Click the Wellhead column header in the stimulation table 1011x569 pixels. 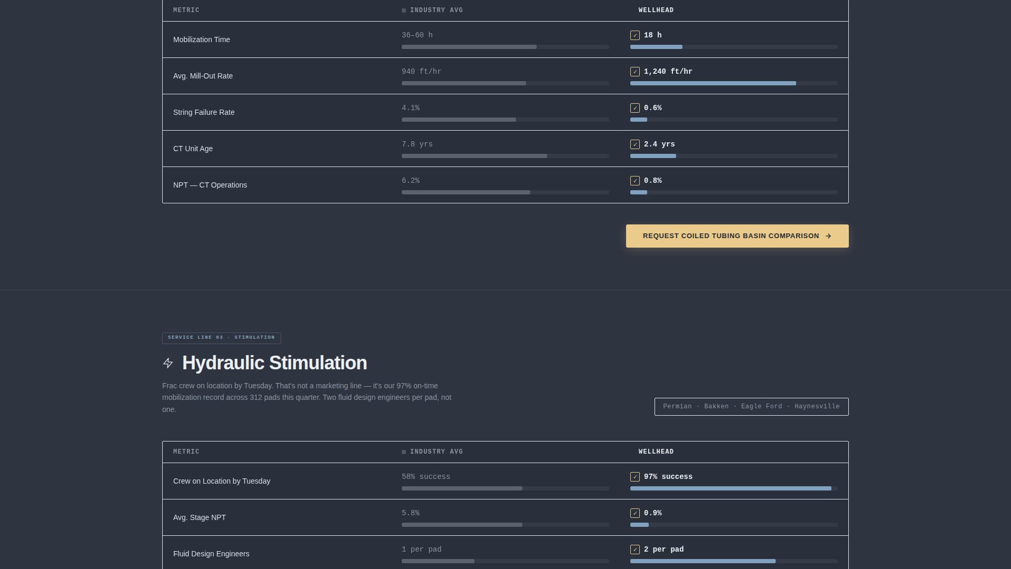[x=656, y=452]
